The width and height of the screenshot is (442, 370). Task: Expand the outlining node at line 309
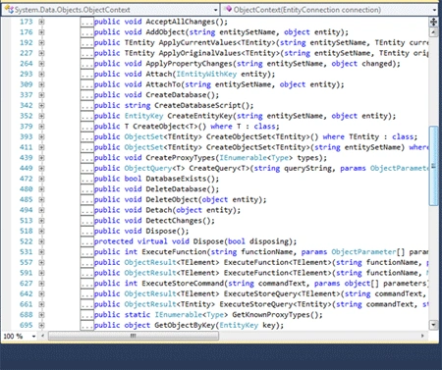(x=41, y=84)
